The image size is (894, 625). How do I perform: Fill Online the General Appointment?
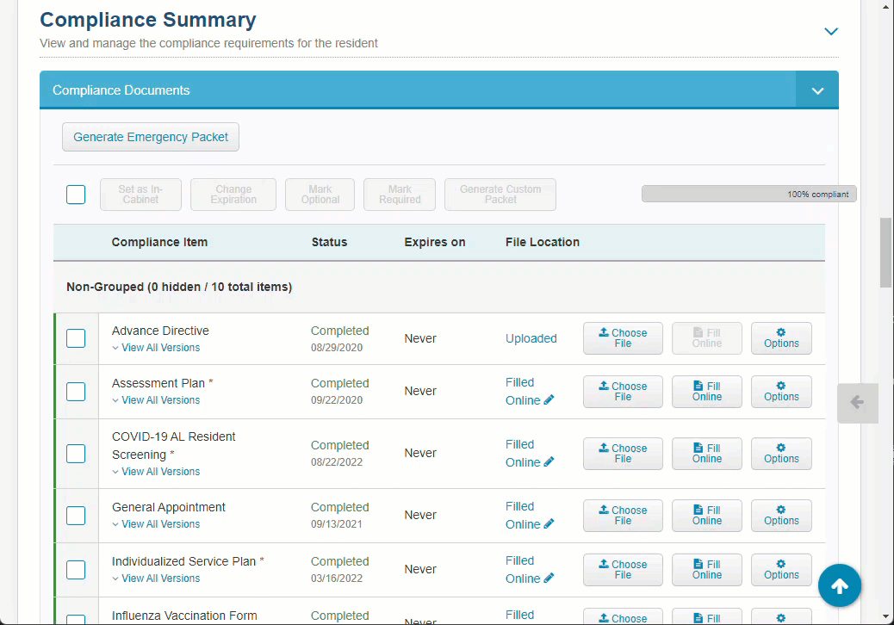(x=707, y=516)
